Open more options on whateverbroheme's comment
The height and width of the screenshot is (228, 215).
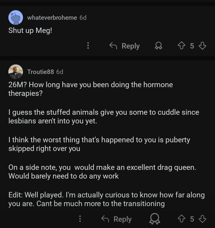(88, 46)
